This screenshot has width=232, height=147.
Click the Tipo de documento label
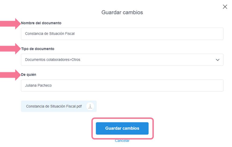pos(38,49)
